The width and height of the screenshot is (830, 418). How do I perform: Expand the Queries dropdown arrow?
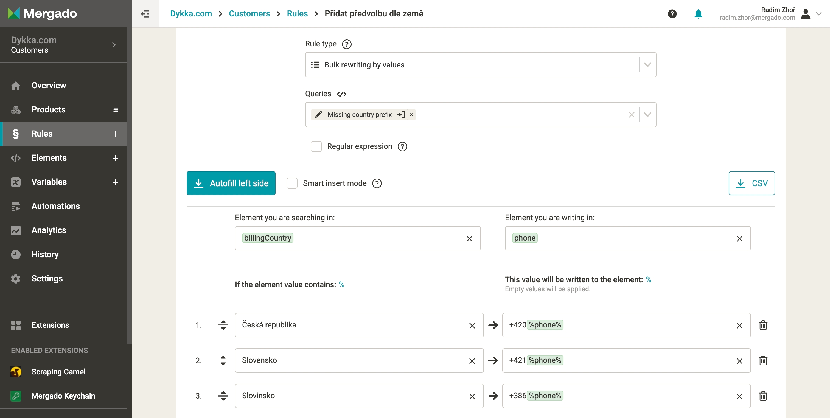[647, 115]
